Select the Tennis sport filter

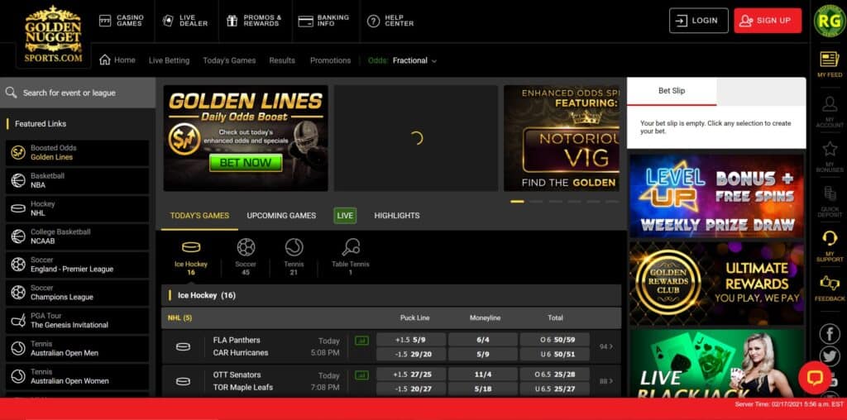point(294,258)
